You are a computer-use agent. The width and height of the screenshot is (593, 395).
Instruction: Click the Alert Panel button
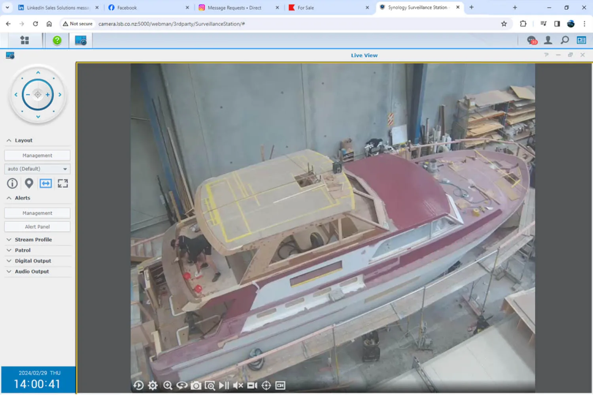[37, 227]
